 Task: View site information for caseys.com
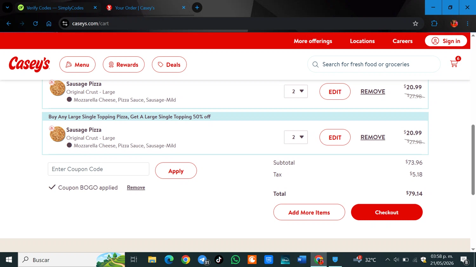pyautogui.click(x=65, y=23)
